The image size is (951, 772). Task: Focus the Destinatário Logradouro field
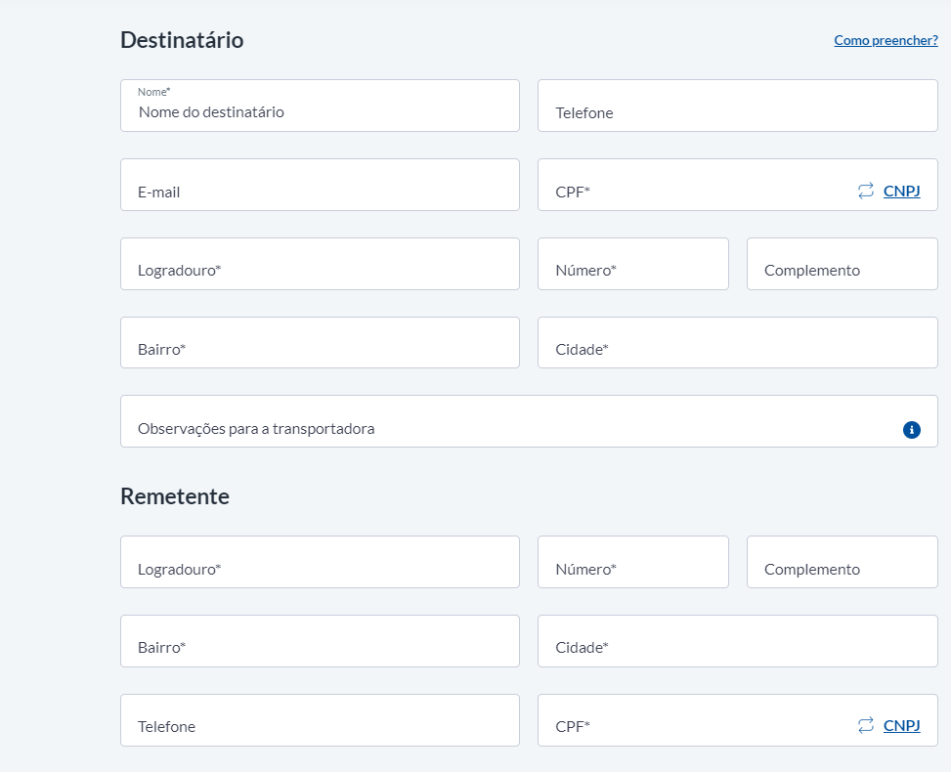click(x=320, y=264)
